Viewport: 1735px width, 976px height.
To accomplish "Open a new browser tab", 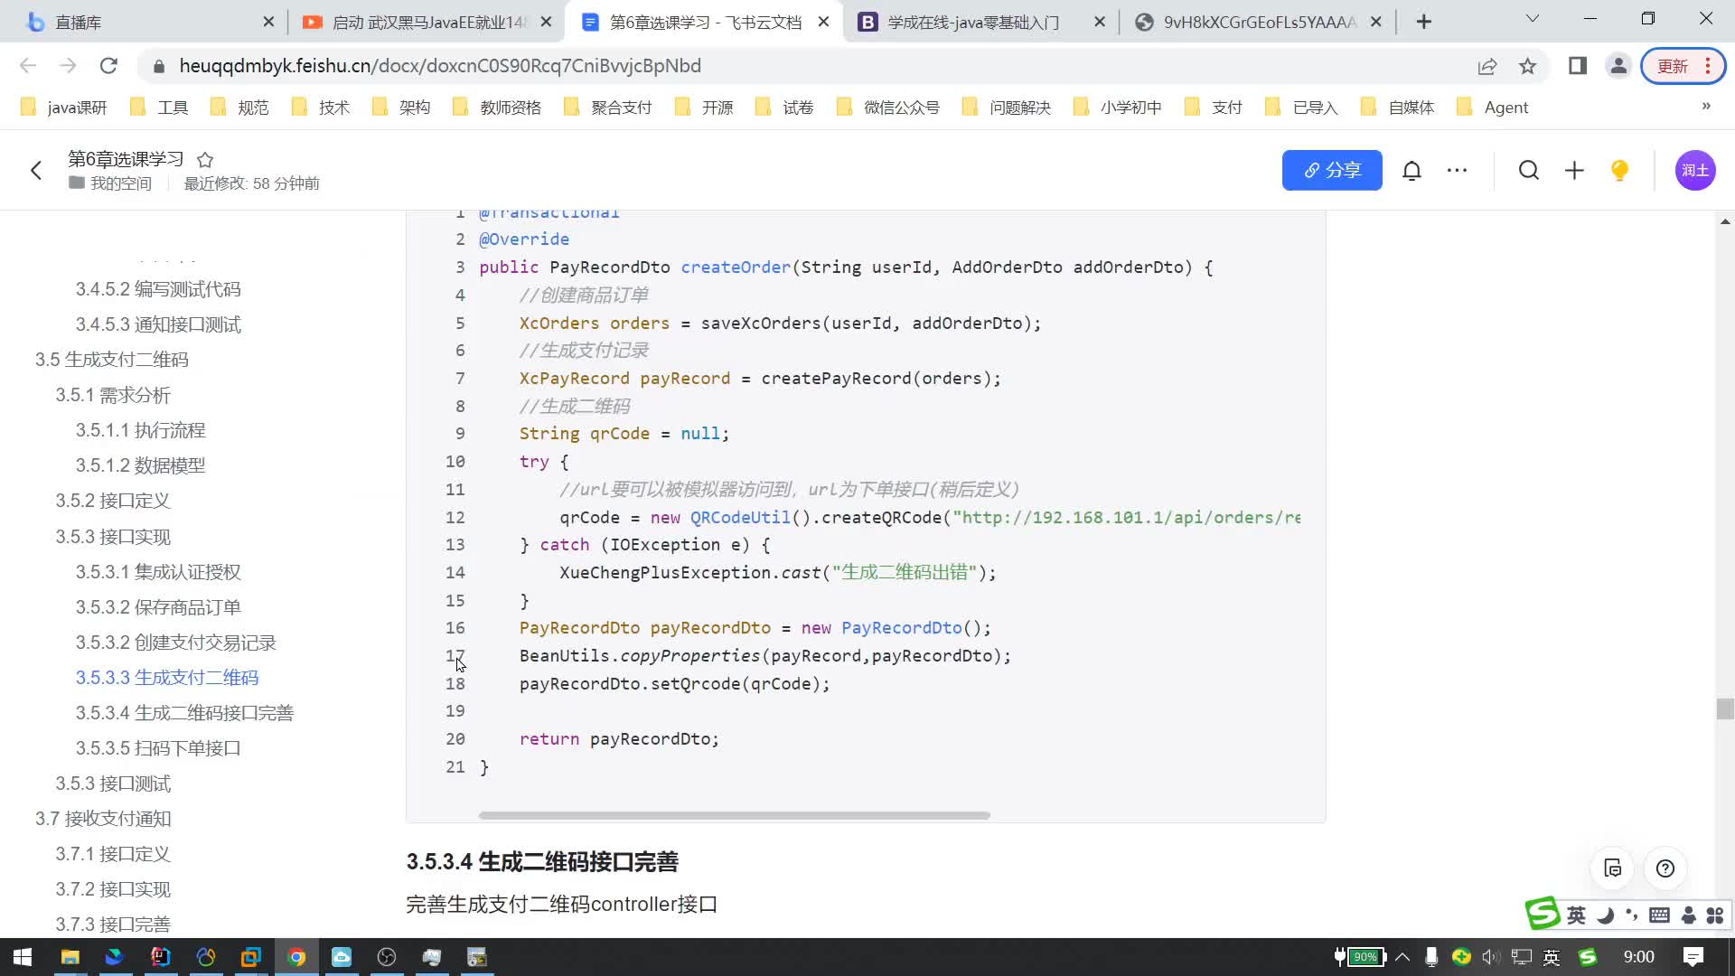I will pos(1424,22).
